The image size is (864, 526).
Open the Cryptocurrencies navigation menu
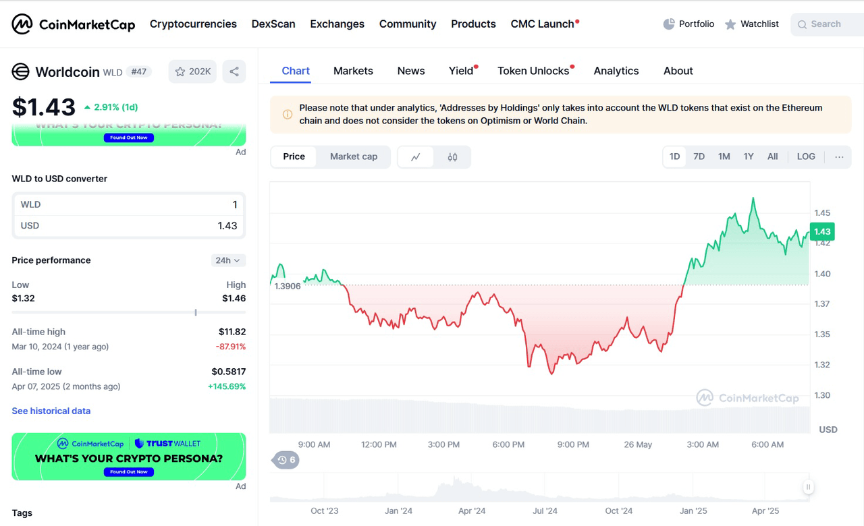[x=193, y=24]
